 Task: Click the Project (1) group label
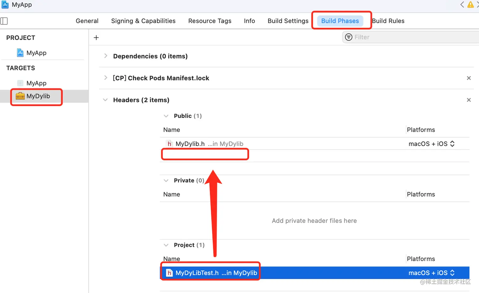[x=189, y=245]
